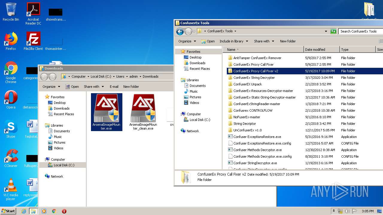Screen dimensions: 383x215
Task: Open VLC media player desktop icon
Action: pyautogui.click(x=11, y=189)
